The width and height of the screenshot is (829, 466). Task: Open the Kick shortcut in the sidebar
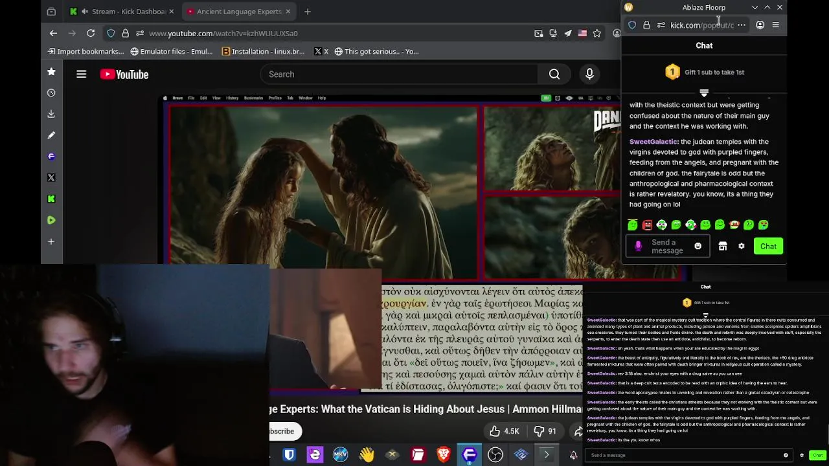coord(51,199)
